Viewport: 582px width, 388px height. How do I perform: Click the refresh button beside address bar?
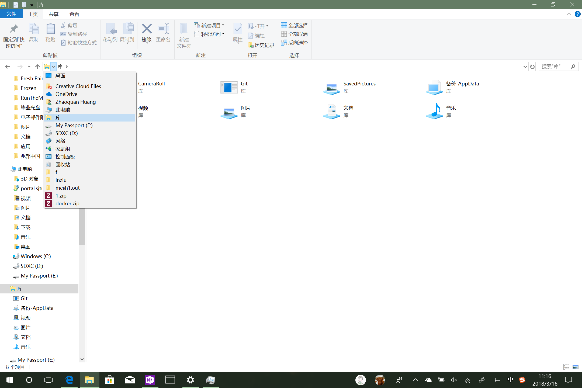(x=532, y=67)
